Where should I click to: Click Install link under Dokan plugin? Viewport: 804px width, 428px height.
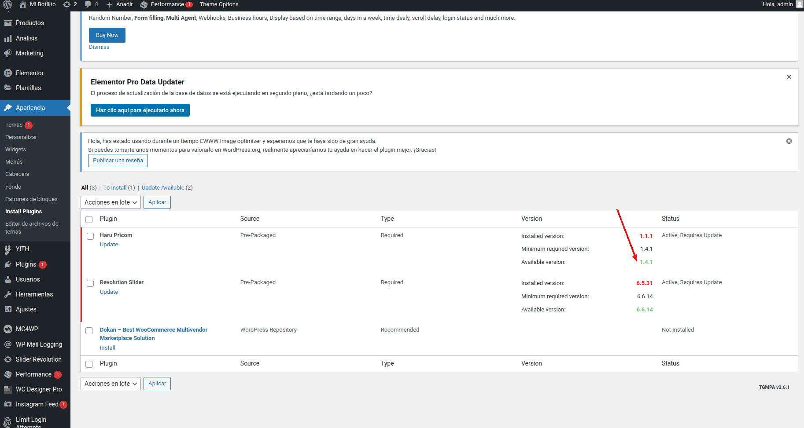click(x=107, y=348)
